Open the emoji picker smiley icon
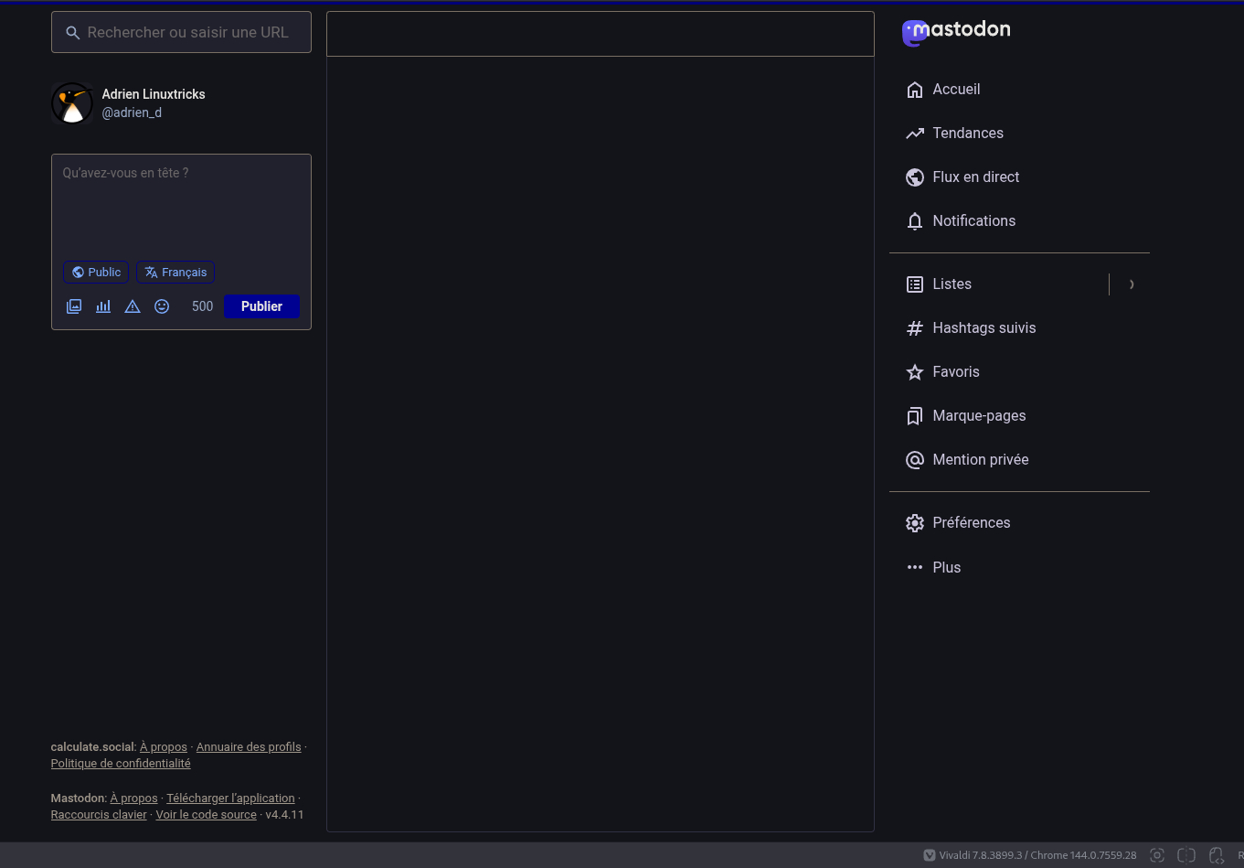1244x868 pixels. pyautogui.click(x=162, y=306)
